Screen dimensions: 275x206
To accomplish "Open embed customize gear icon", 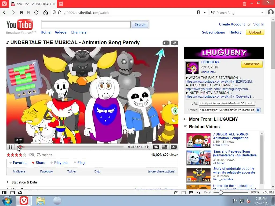I will [258, 110].
